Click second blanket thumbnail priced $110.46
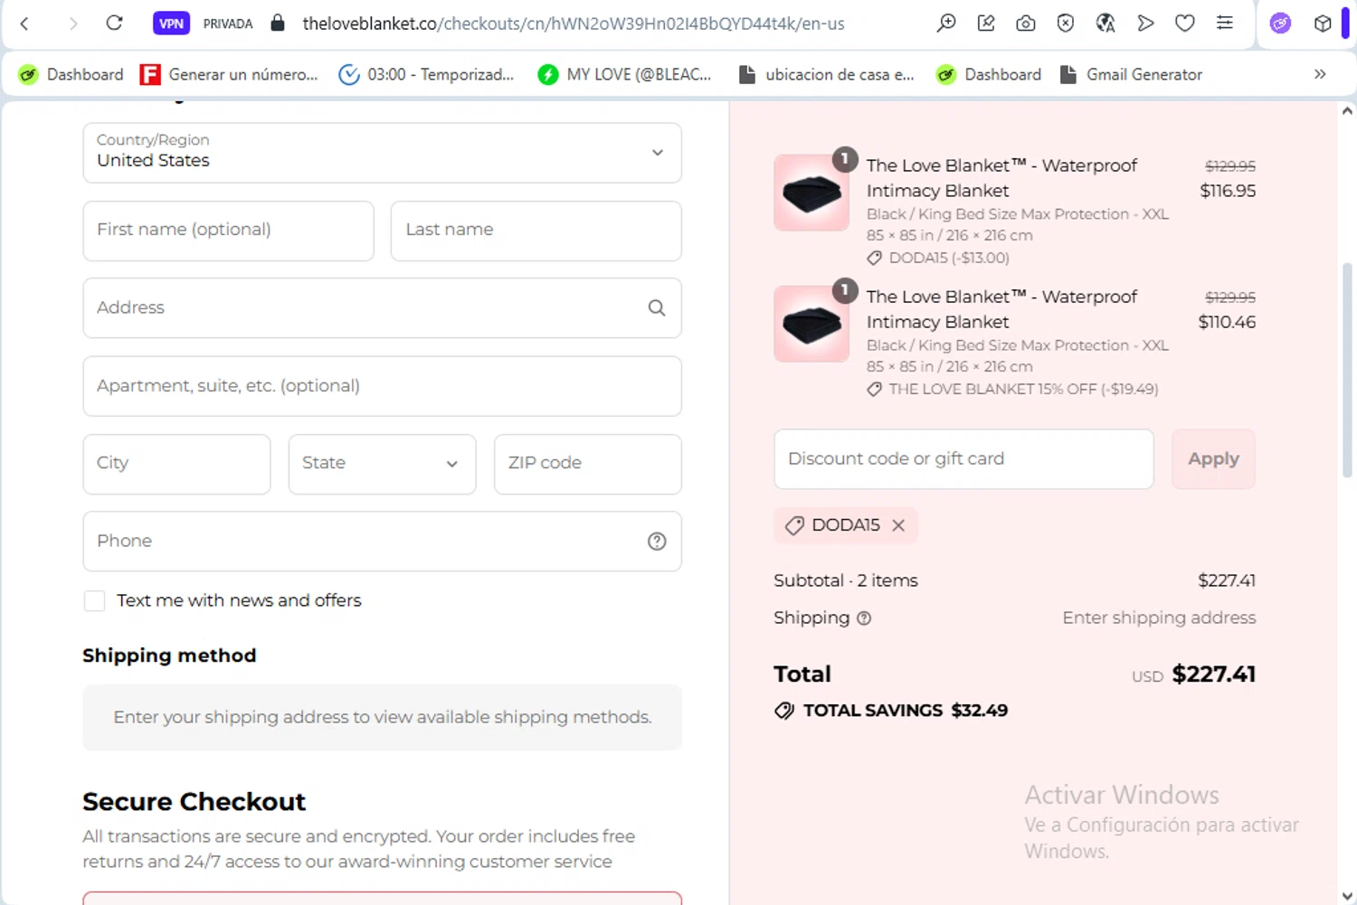The width and height of the screenshot is (1357, 905). click(811, 324)
